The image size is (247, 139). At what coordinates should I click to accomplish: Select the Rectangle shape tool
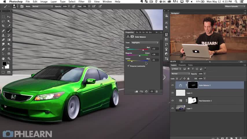click(9, 54)
